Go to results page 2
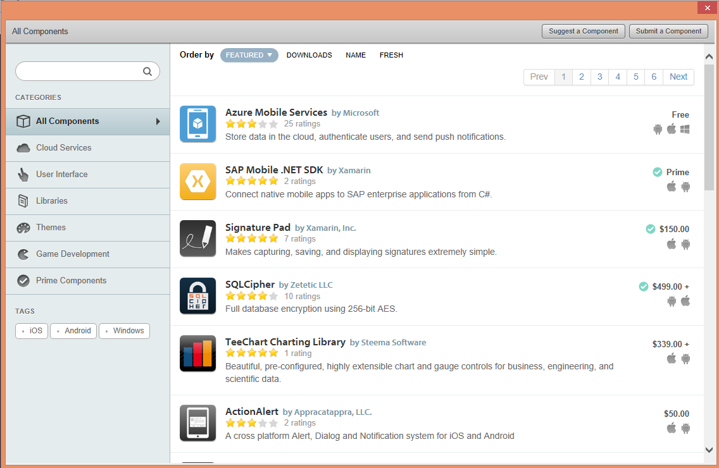Viewport: 719px width, 468px height. click(x=582, y=77)
